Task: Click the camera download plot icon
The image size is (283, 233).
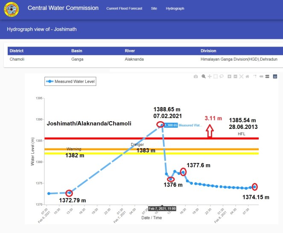Action: [196, 76]
